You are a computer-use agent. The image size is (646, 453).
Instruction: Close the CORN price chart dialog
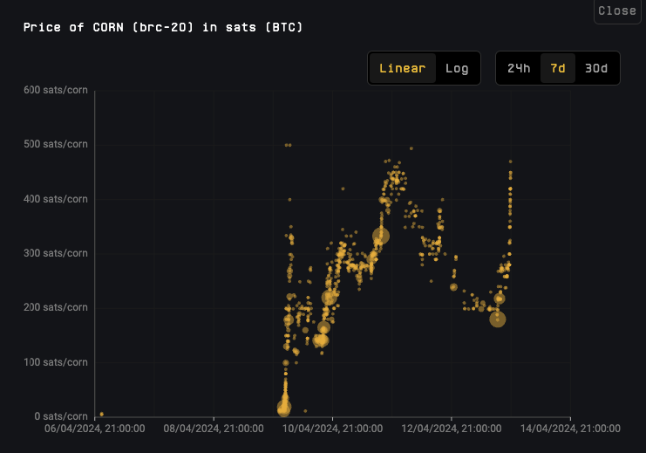click(x=616, y=10)
